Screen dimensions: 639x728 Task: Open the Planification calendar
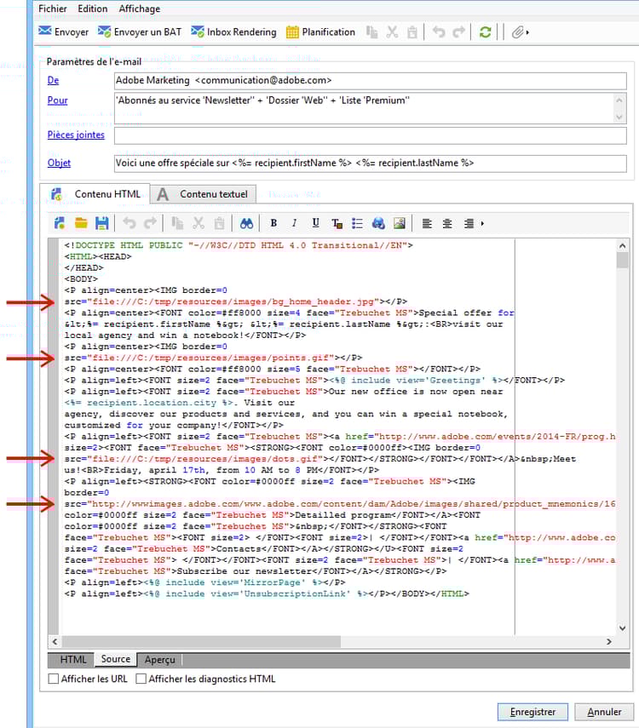pyautogui.click(x=320, y=32)
